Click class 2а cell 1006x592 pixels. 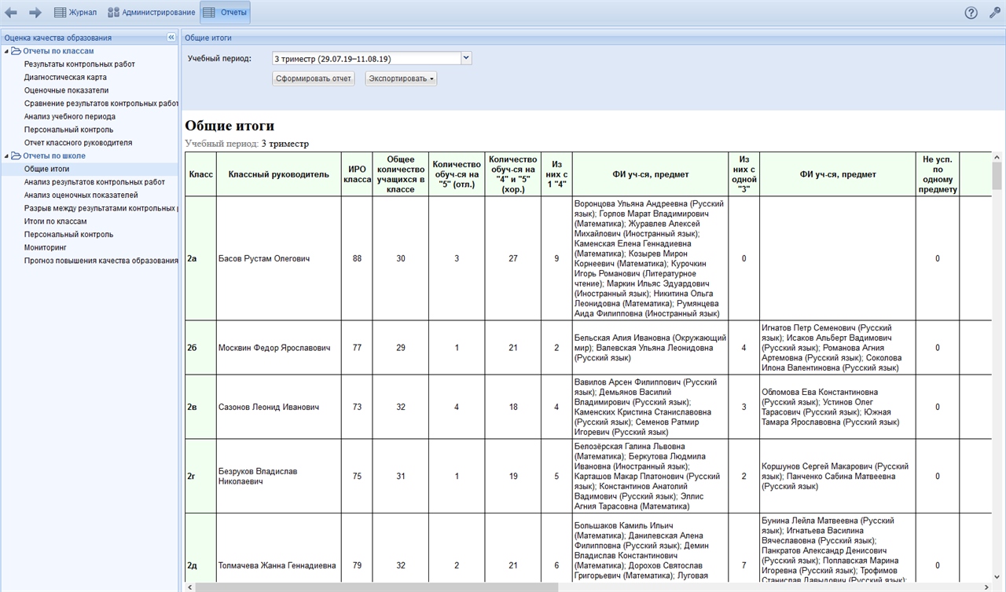(201, 258)
